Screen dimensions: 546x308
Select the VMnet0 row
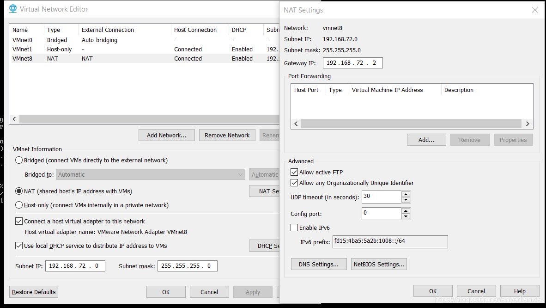pos(145,40)
